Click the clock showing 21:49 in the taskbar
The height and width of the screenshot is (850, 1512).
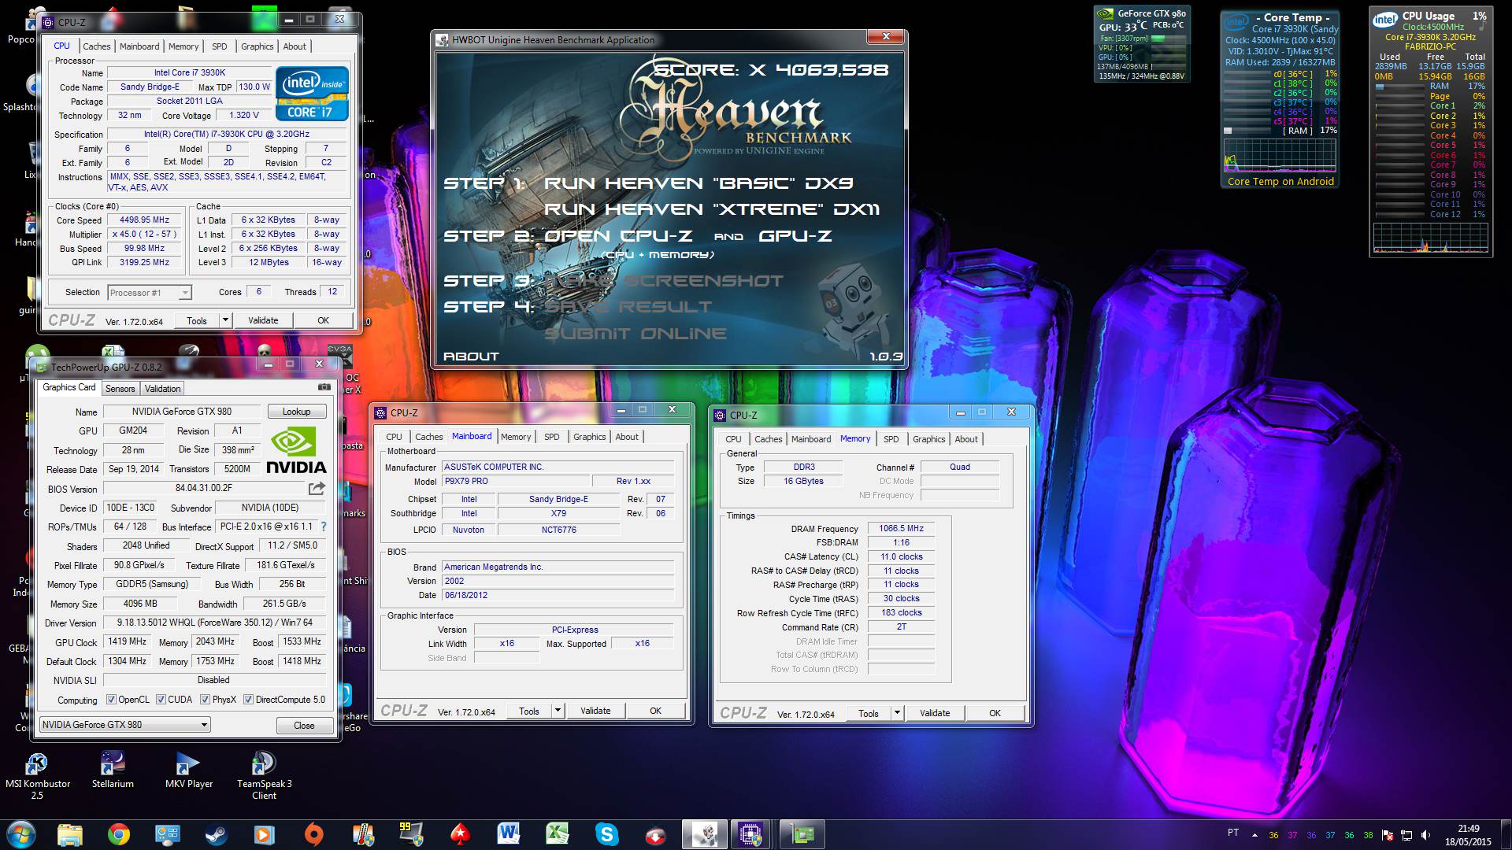point(1468,829)
